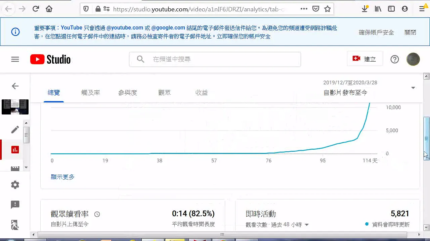The width and height of the screenshot is (430, 241).
Task: Open the Firefox account icon
Action: 405,9
